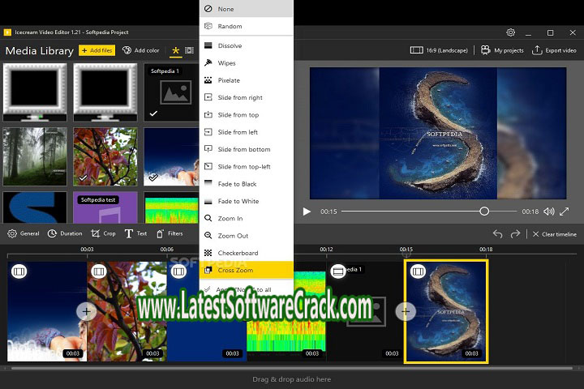Expand preview to fullscreen
584x389 pixels.
click(x=565, y=212)
